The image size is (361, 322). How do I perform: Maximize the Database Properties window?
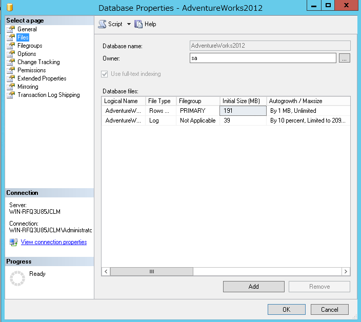(x=328, y=5)
